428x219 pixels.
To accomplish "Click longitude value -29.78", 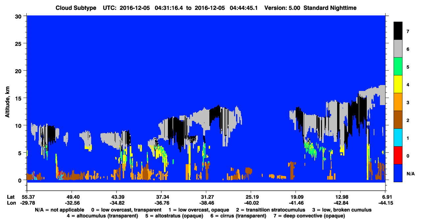I will pos(27,203).
